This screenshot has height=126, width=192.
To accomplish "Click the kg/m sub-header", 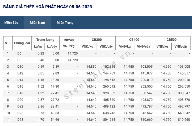I will pyautogui.click(x=38, y=47).
